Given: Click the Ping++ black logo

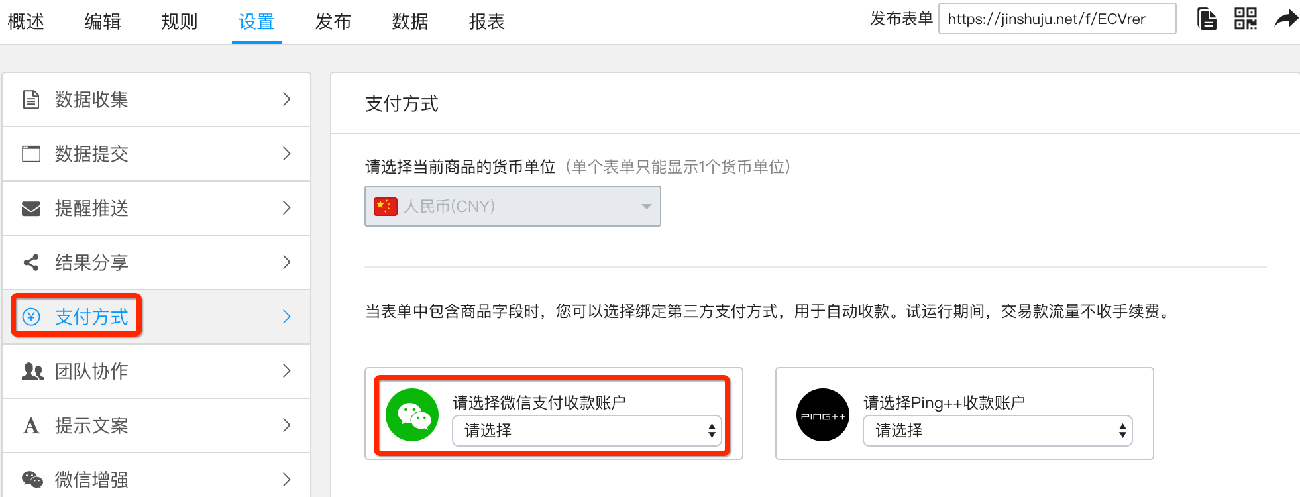Looking at the screenshot, I should 823,415.
